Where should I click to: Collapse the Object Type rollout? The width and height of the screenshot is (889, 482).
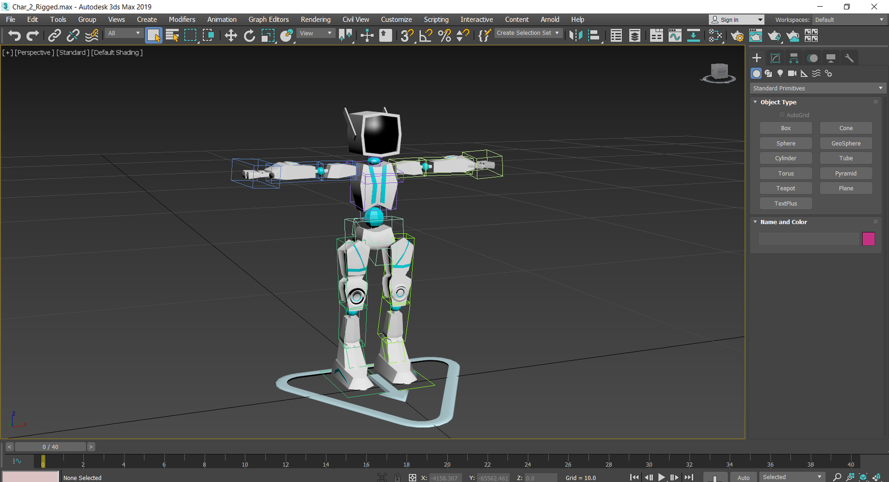755,102
